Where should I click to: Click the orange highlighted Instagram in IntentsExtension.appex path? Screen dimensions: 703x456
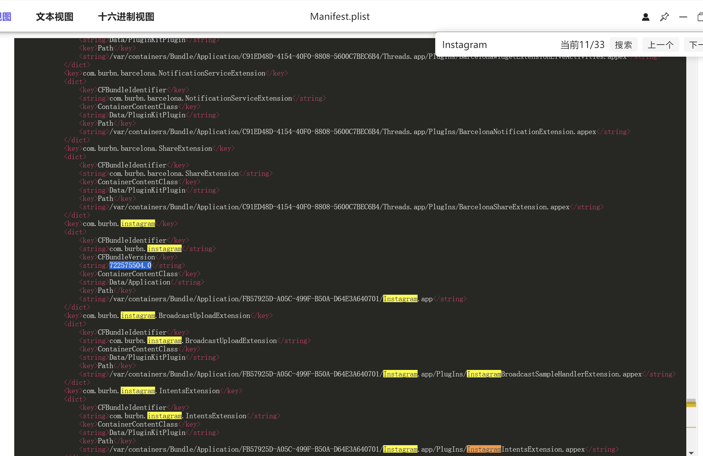pyautogui.click(x=484, y=449)
